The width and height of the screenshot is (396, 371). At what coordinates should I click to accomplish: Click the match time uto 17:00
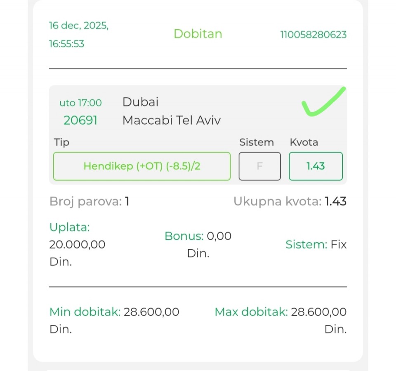point(80,102)
